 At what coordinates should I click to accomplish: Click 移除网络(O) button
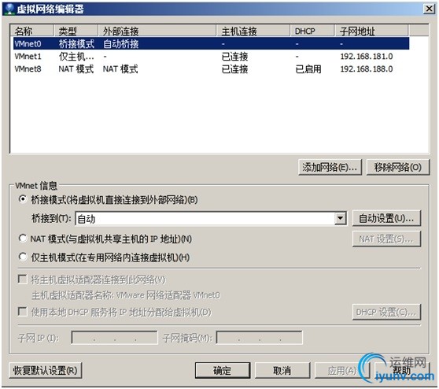pyautogui.click(x=398, y=167)
